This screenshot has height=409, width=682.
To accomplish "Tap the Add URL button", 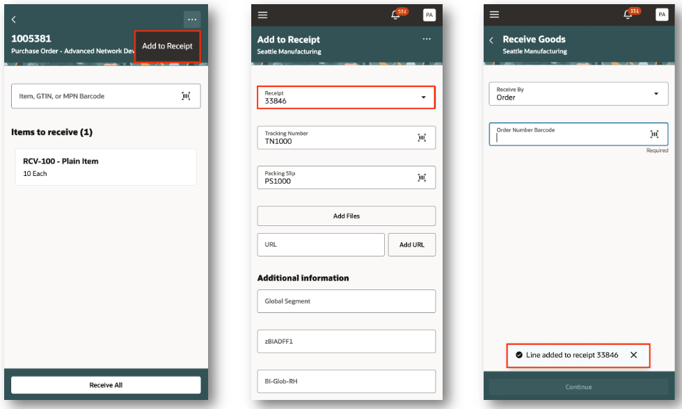I will tap(411, 245).
